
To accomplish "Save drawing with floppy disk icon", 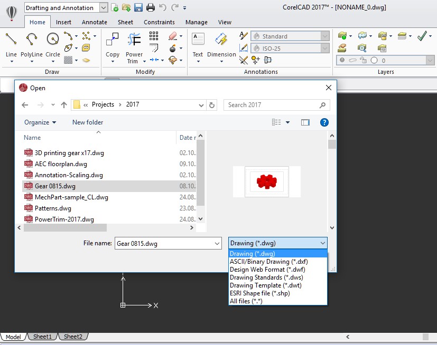I will [x=138, y=7].
